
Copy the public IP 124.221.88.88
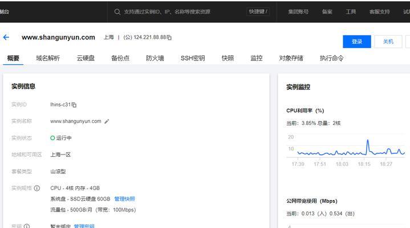point(169,38)
